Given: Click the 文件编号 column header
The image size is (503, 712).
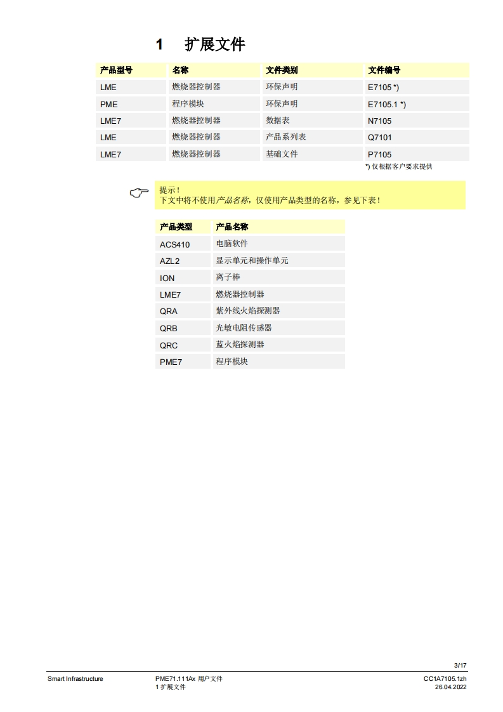Looking at the screenshot, I should tap(384, 70).
